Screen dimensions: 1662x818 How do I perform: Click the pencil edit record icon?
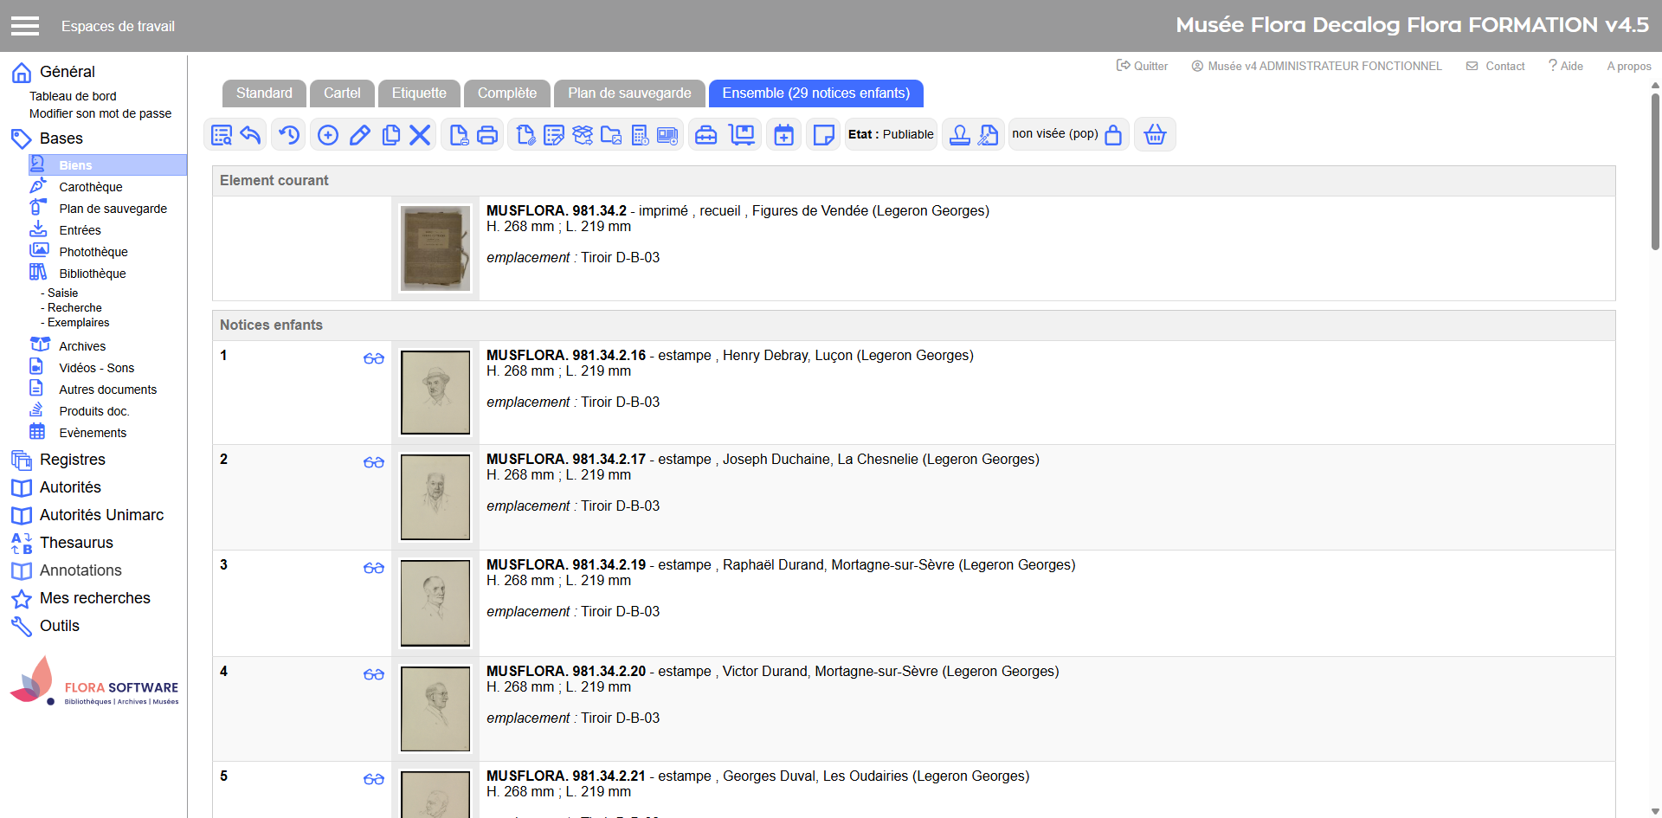tap(360, 135)
